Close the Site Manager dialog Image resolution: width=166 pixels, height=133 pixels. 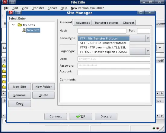click(150, 13)
